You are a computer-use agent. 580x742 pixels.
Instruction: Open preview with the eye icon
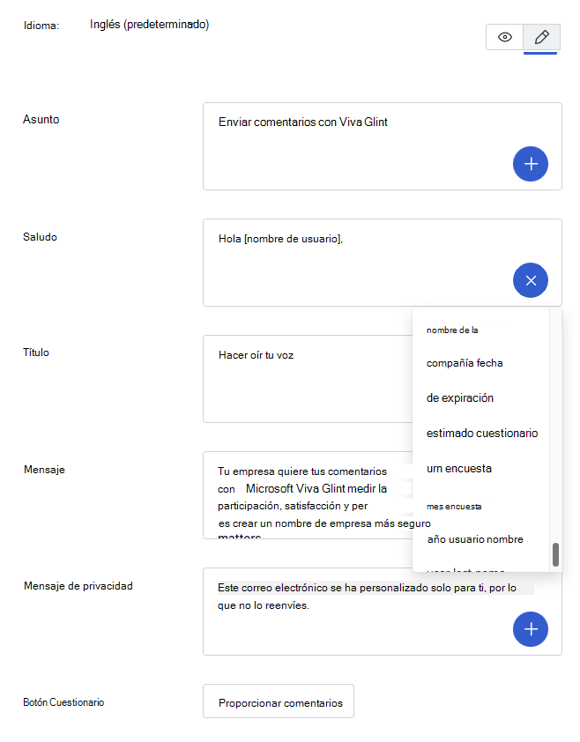point(504,37)
